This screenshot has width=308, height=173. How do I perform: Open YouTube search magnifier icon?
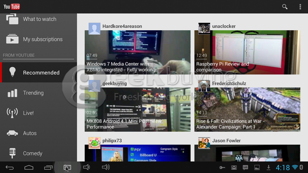click(x=284, y=7)
